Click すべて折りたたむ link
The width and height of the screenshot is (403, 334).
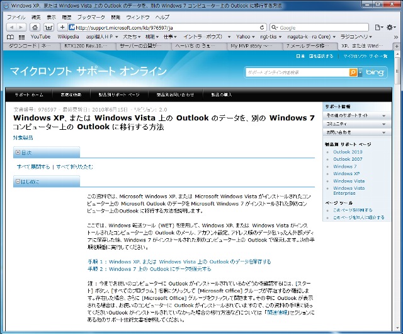[74, 167]
